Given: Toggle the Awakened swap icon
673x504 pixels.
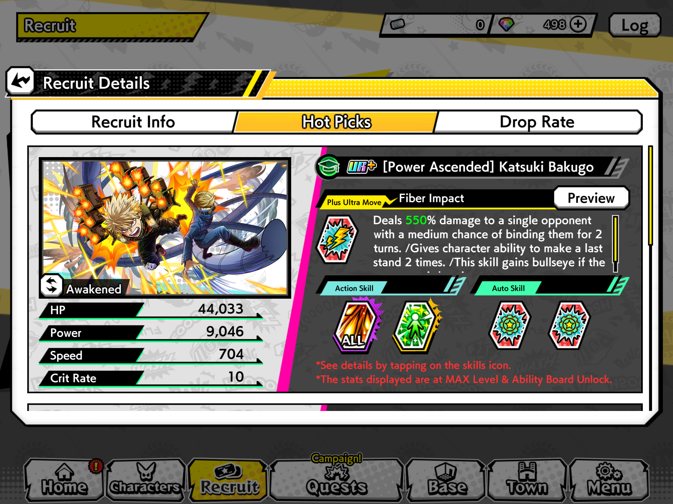Looking at the screenshot, I should click(51, 285).
